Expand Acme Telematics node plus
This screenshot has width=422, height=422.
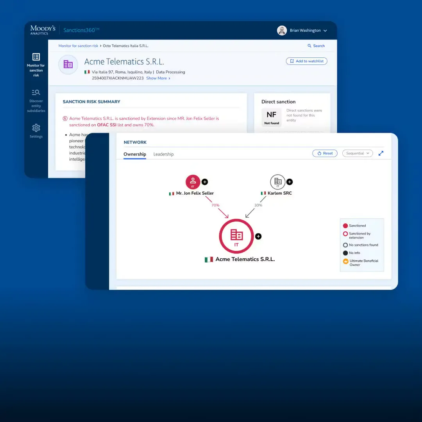tap(258, 236)
